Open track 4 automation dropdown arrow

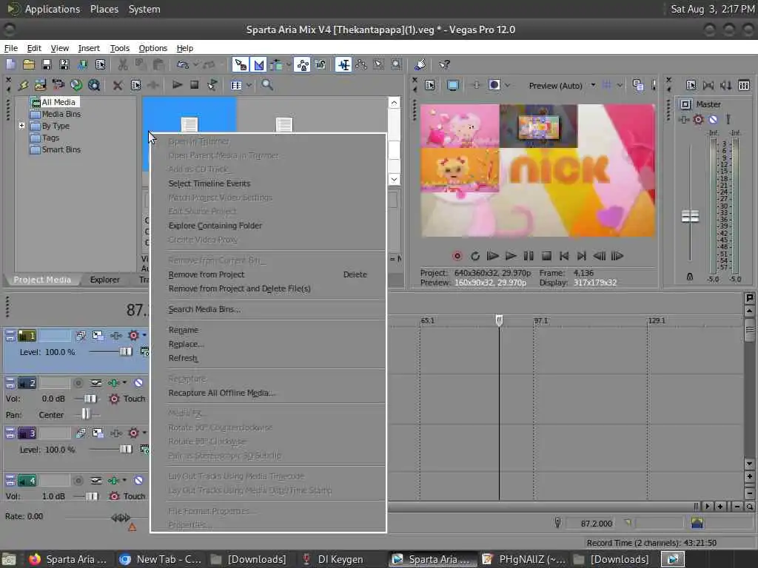124,480
